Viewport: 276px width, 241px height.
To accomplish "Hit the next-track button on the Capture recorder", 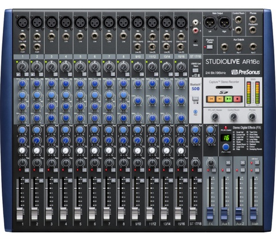I will (220, 99).
